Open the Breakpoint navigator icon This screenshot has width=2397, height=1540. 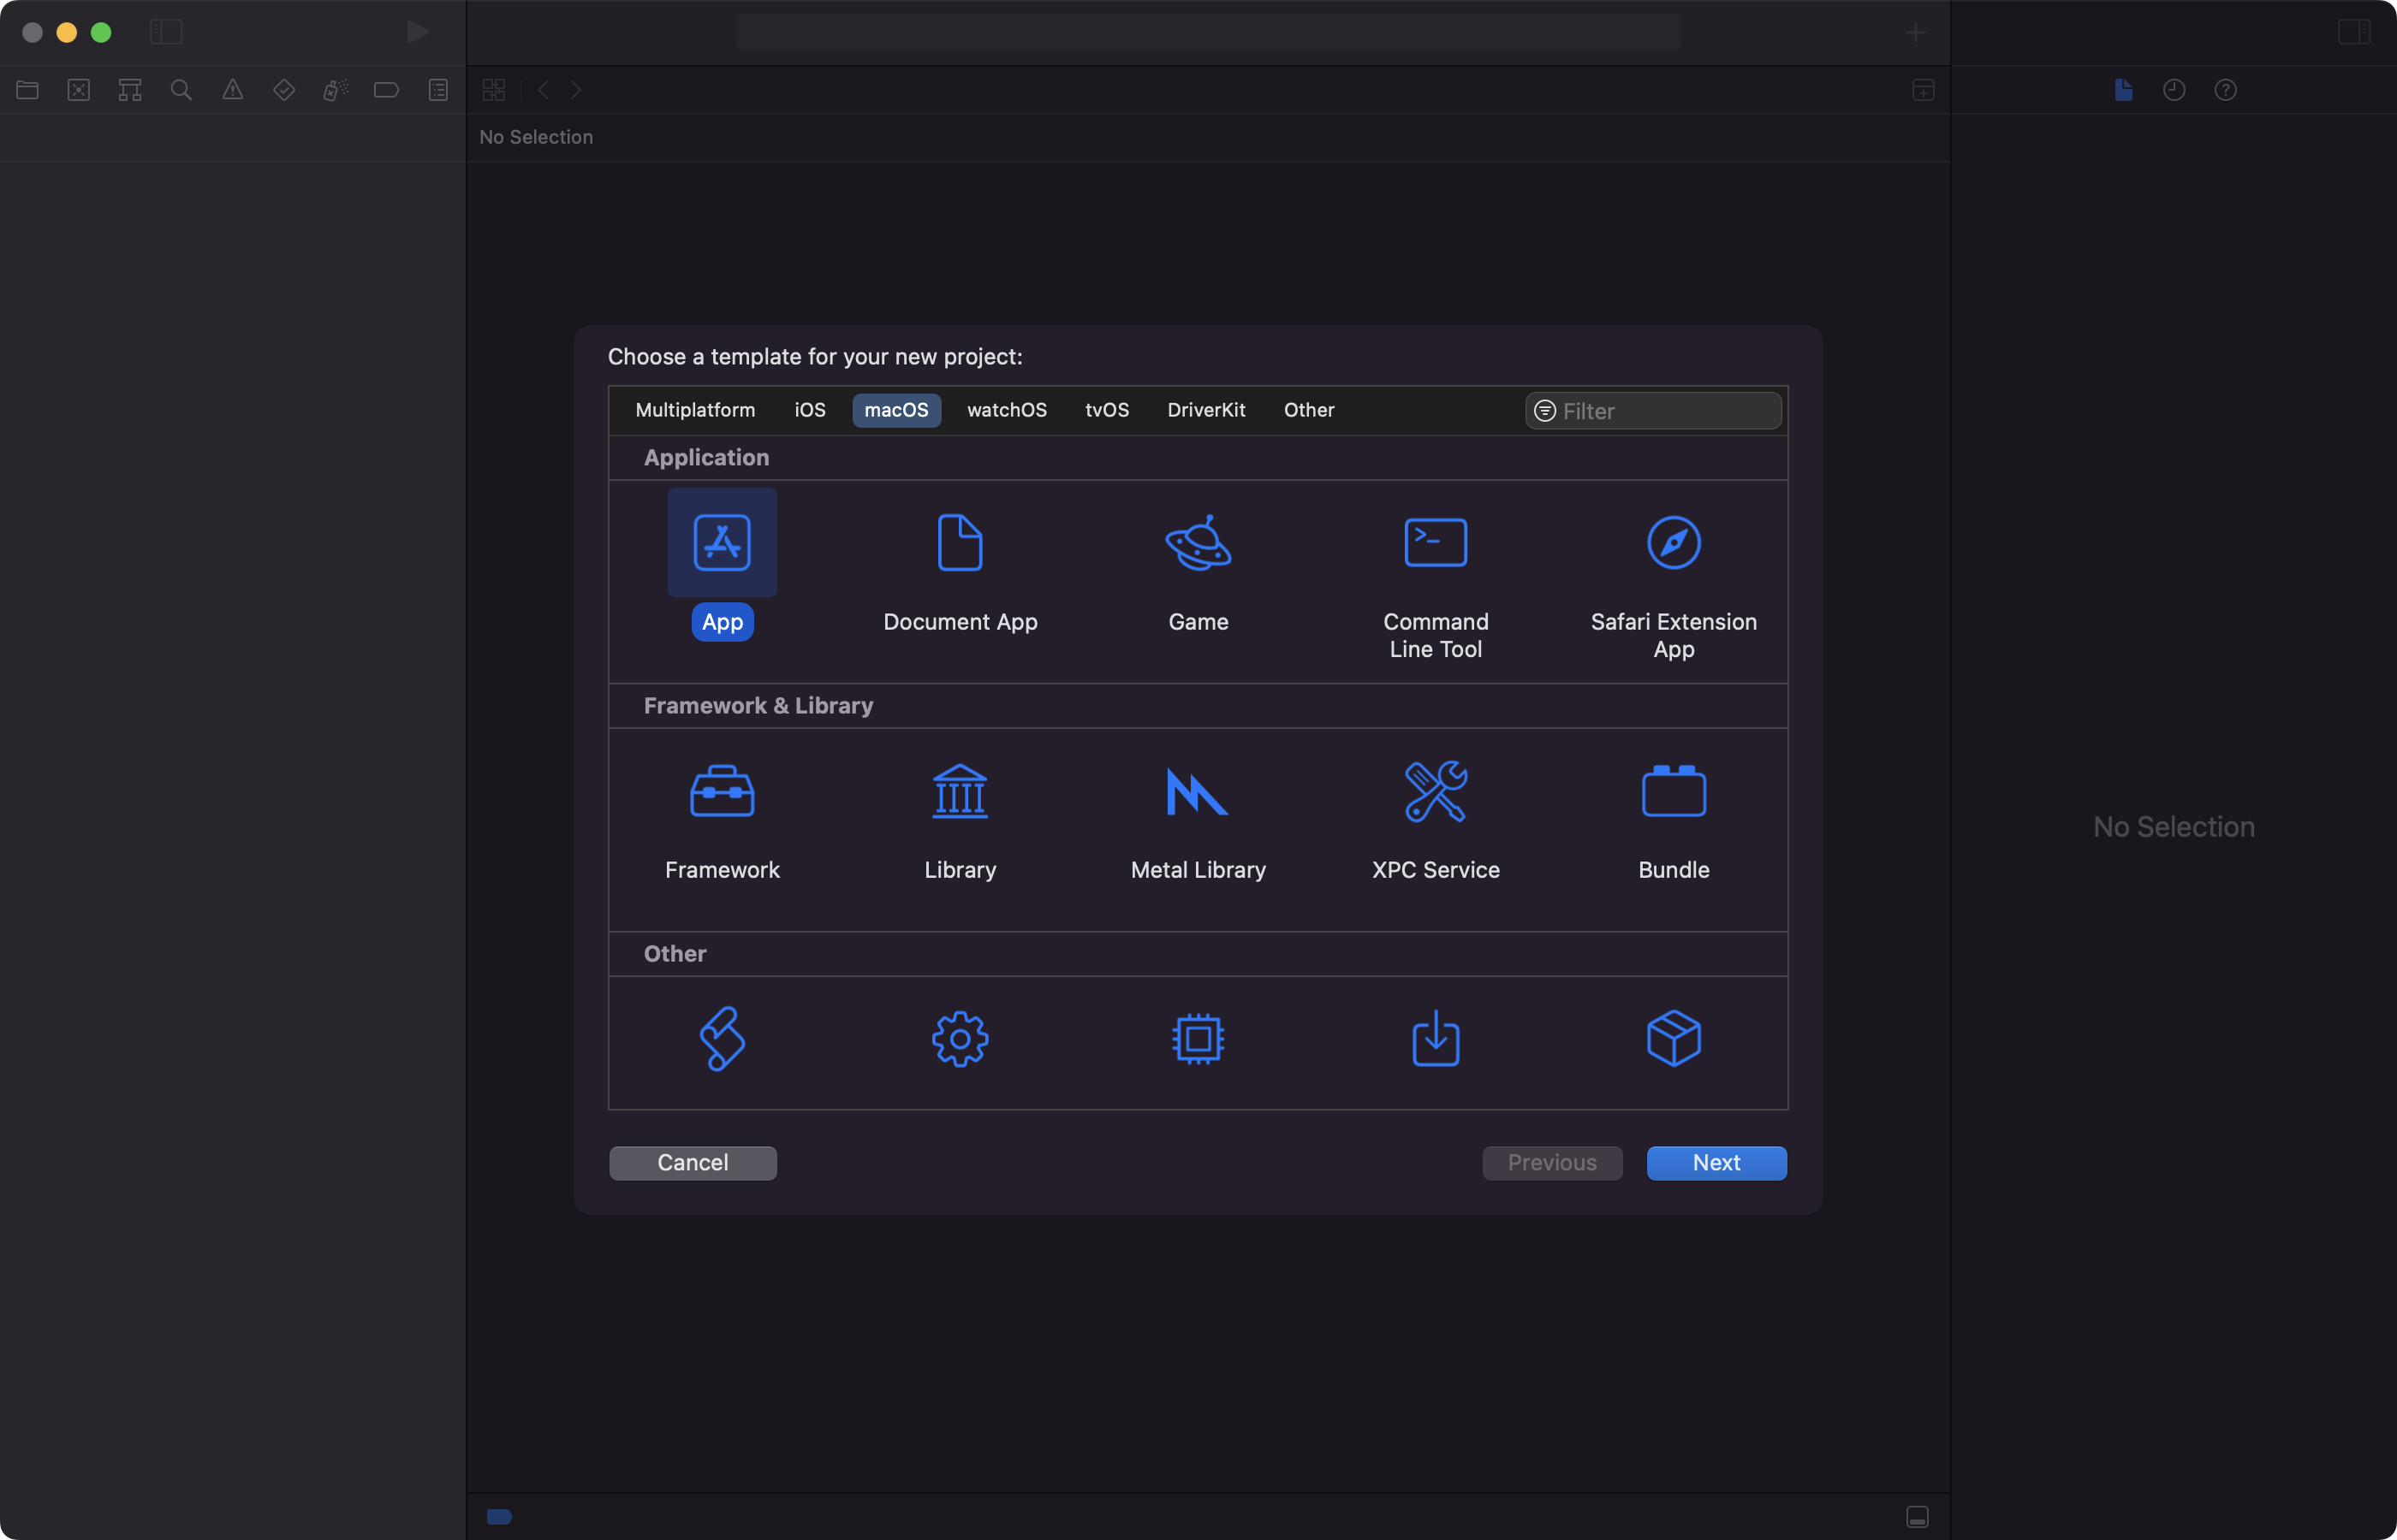click(386, 90)
